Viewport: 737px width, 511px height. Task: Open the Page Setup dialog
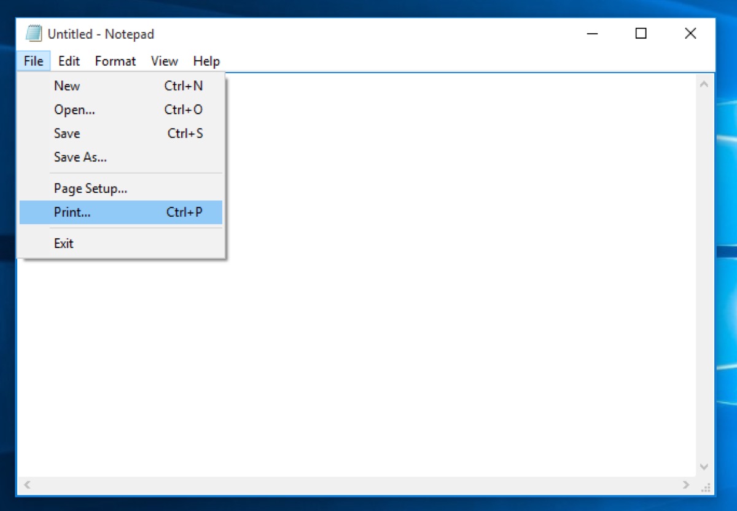click(90, 189)
